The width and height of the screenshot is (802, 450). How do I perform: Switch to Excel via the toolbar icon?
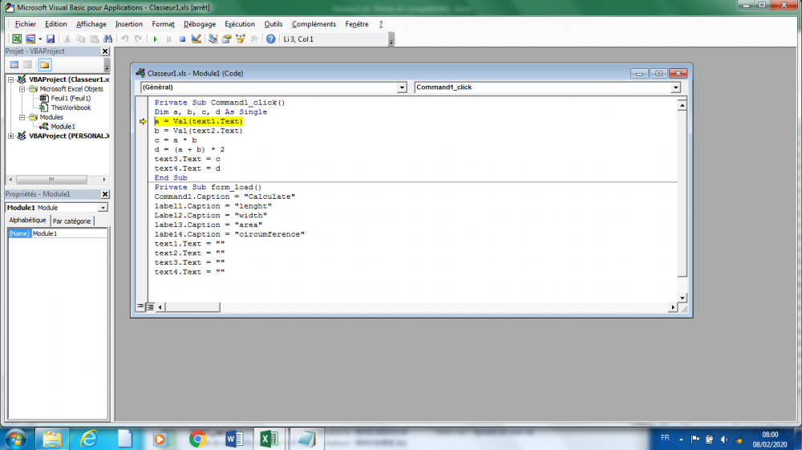17,39
